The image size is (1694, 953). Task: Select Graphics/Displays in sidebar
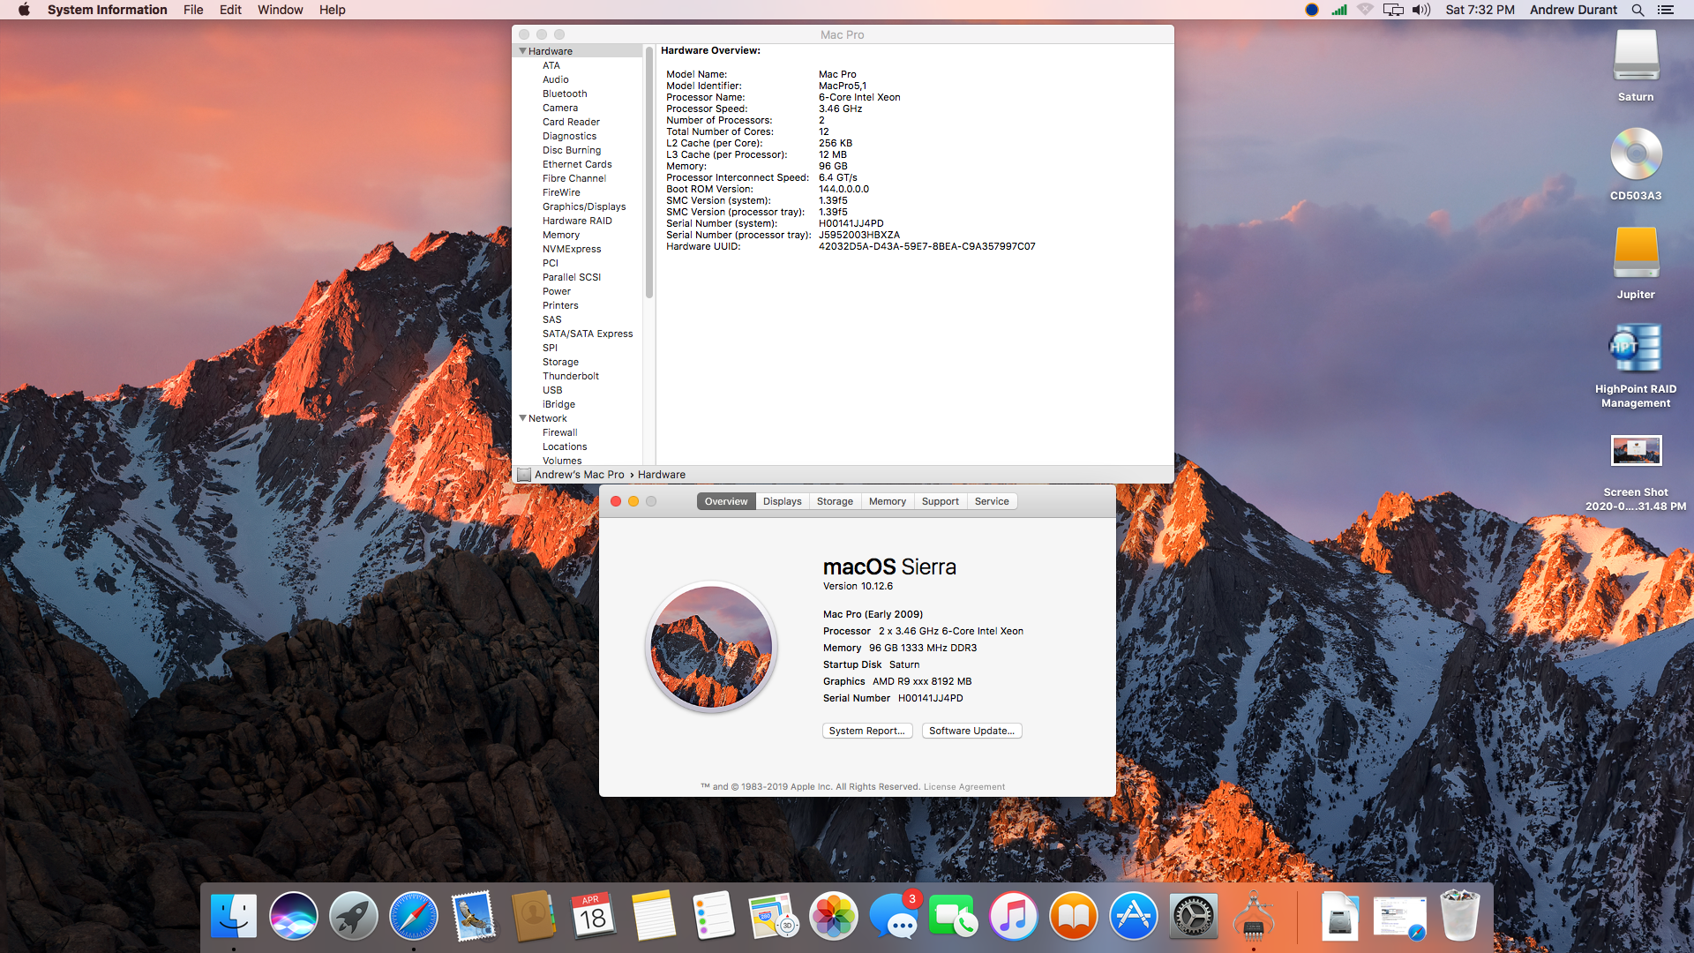click(584, 206)
